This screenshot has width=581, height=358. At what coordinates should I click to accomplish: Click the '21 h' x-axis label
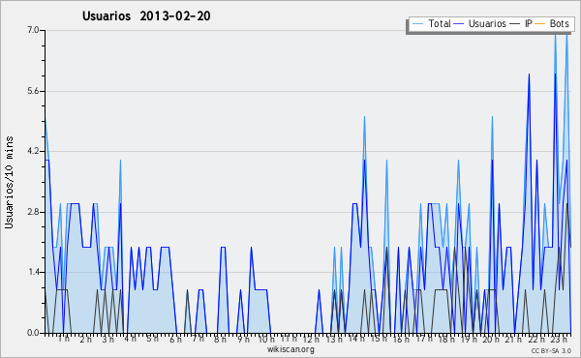tap(513, 339)
